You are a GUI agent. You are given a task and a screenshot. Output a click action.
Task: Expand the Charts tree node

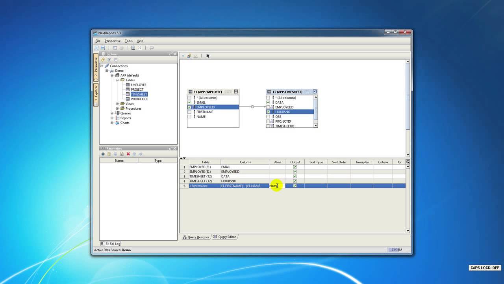click(x=112, y=123)
